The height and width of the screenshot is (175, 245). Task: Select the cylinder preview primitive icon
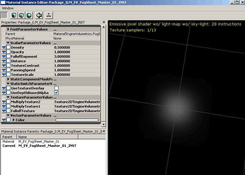click(14, 15)
